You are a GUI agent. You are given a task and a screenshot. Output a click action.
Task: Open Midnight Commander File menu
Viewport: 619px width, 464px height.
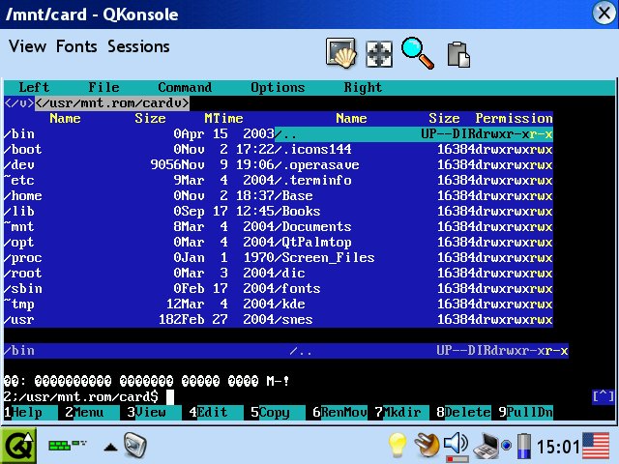pos(103,87)
